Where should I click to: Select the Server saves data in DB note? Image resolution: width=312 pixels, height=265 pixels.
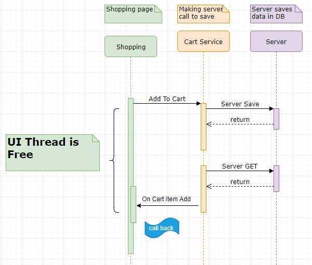click(276, 14)
